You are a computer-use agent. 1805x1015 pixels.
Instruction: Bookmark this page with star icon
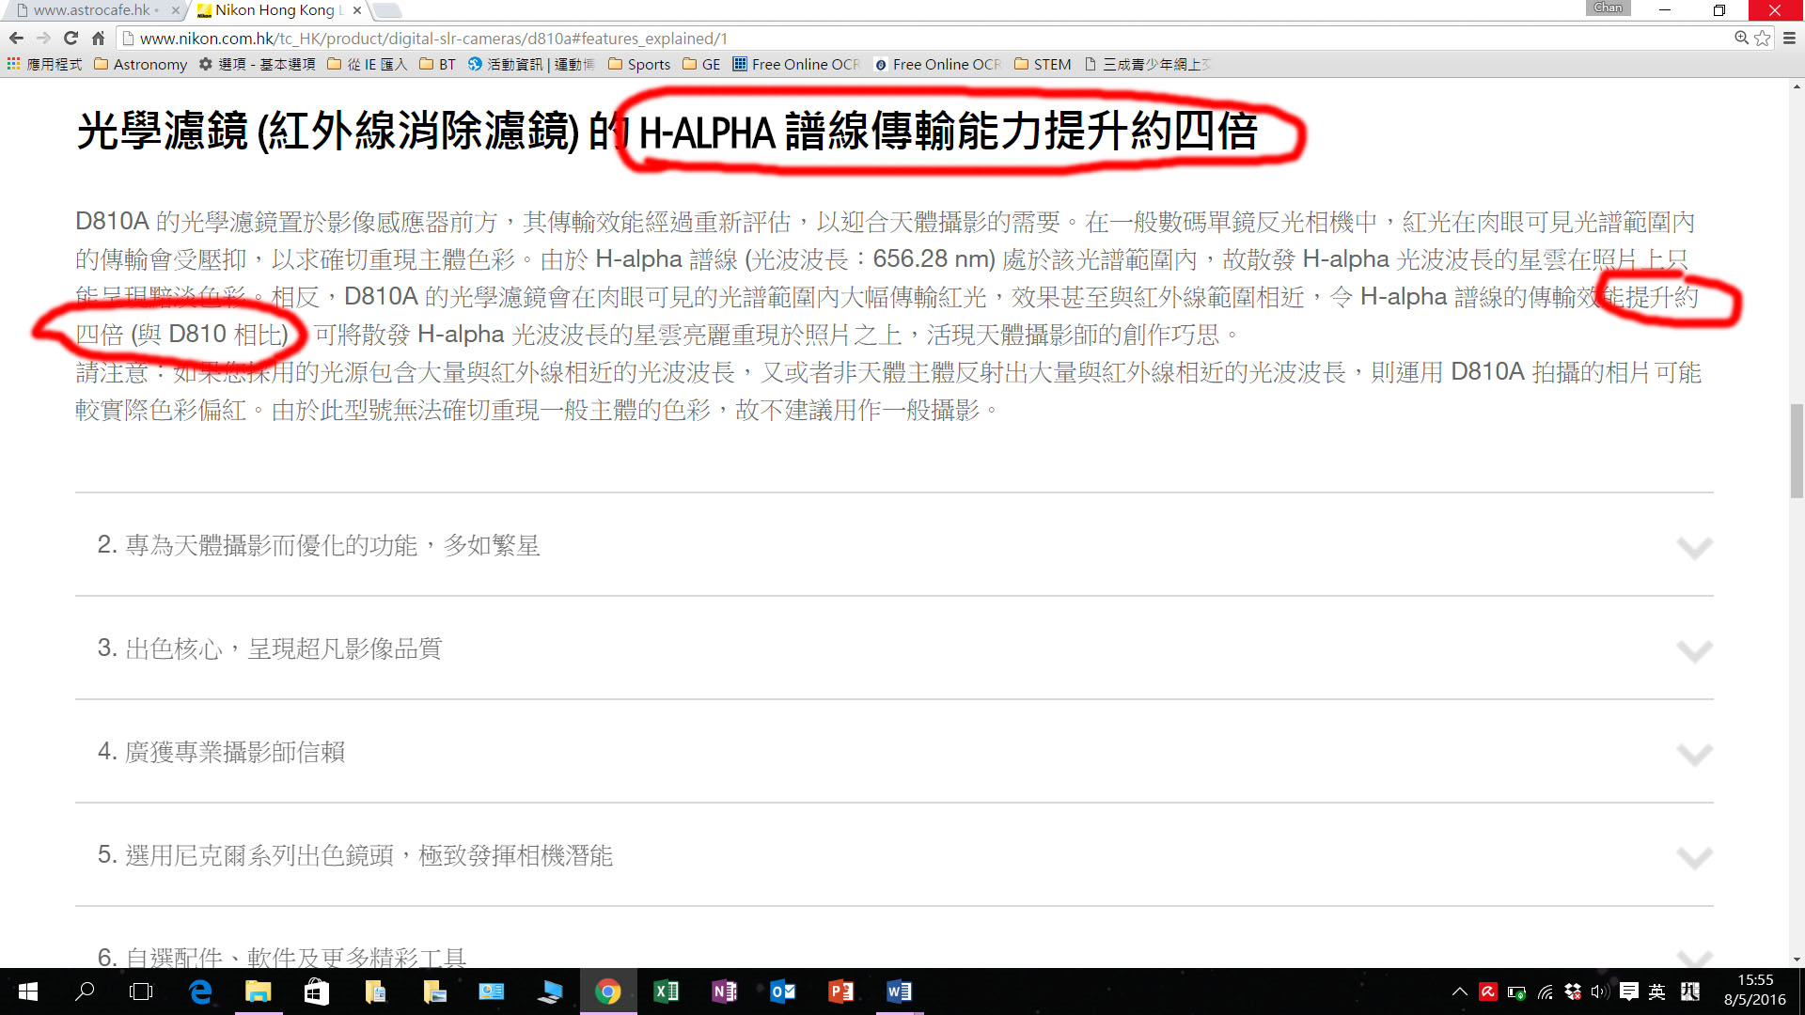[x=1763, y=39]
